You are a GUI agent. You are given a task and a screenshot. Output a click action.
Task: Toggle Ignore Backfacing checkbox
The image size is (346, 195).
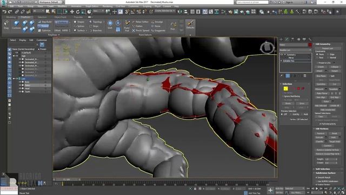(283, 96)
